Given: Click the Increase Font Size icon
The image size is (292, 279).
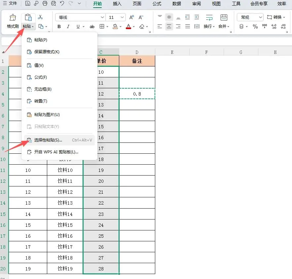Looking at the screenshot, I should tap(132, 17).
